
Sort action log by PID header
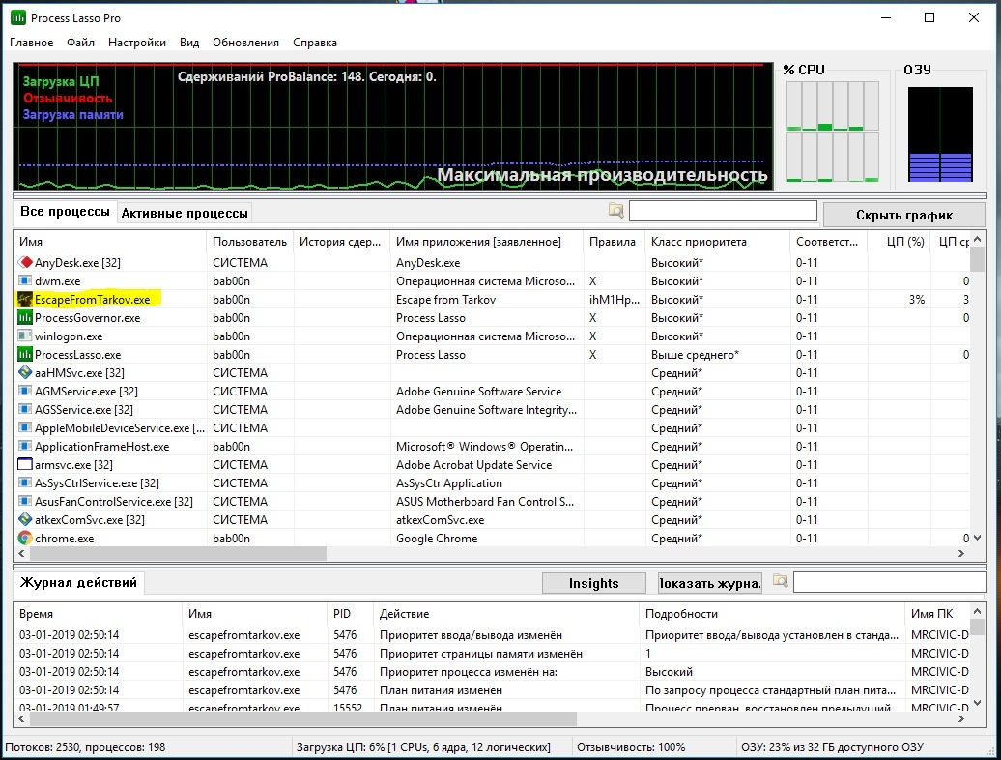(x=350, y=614)
